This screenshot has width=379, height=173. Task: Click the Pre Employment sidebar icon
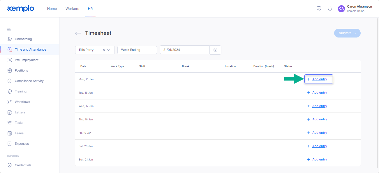tap(10, 60)
